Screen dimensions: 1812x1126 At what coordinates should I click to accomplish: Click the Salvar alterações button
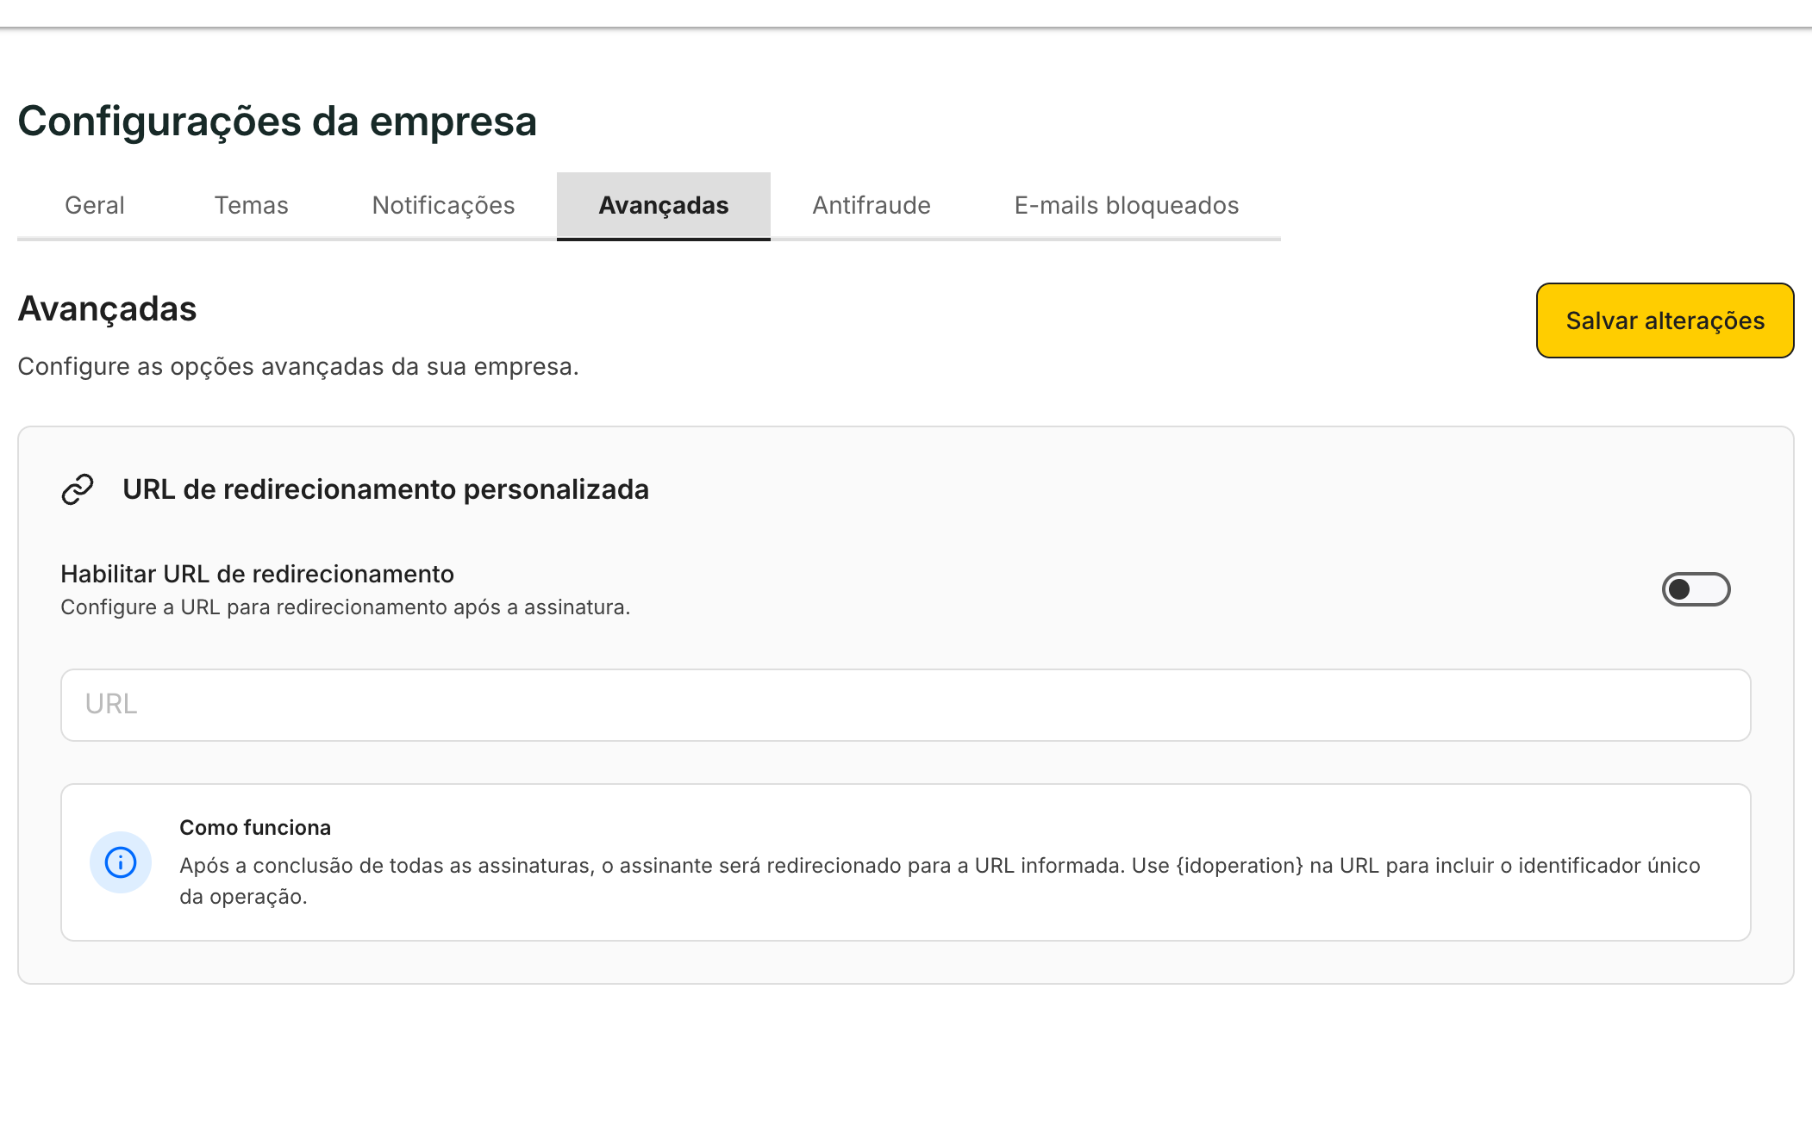(x=1665, y=320)
